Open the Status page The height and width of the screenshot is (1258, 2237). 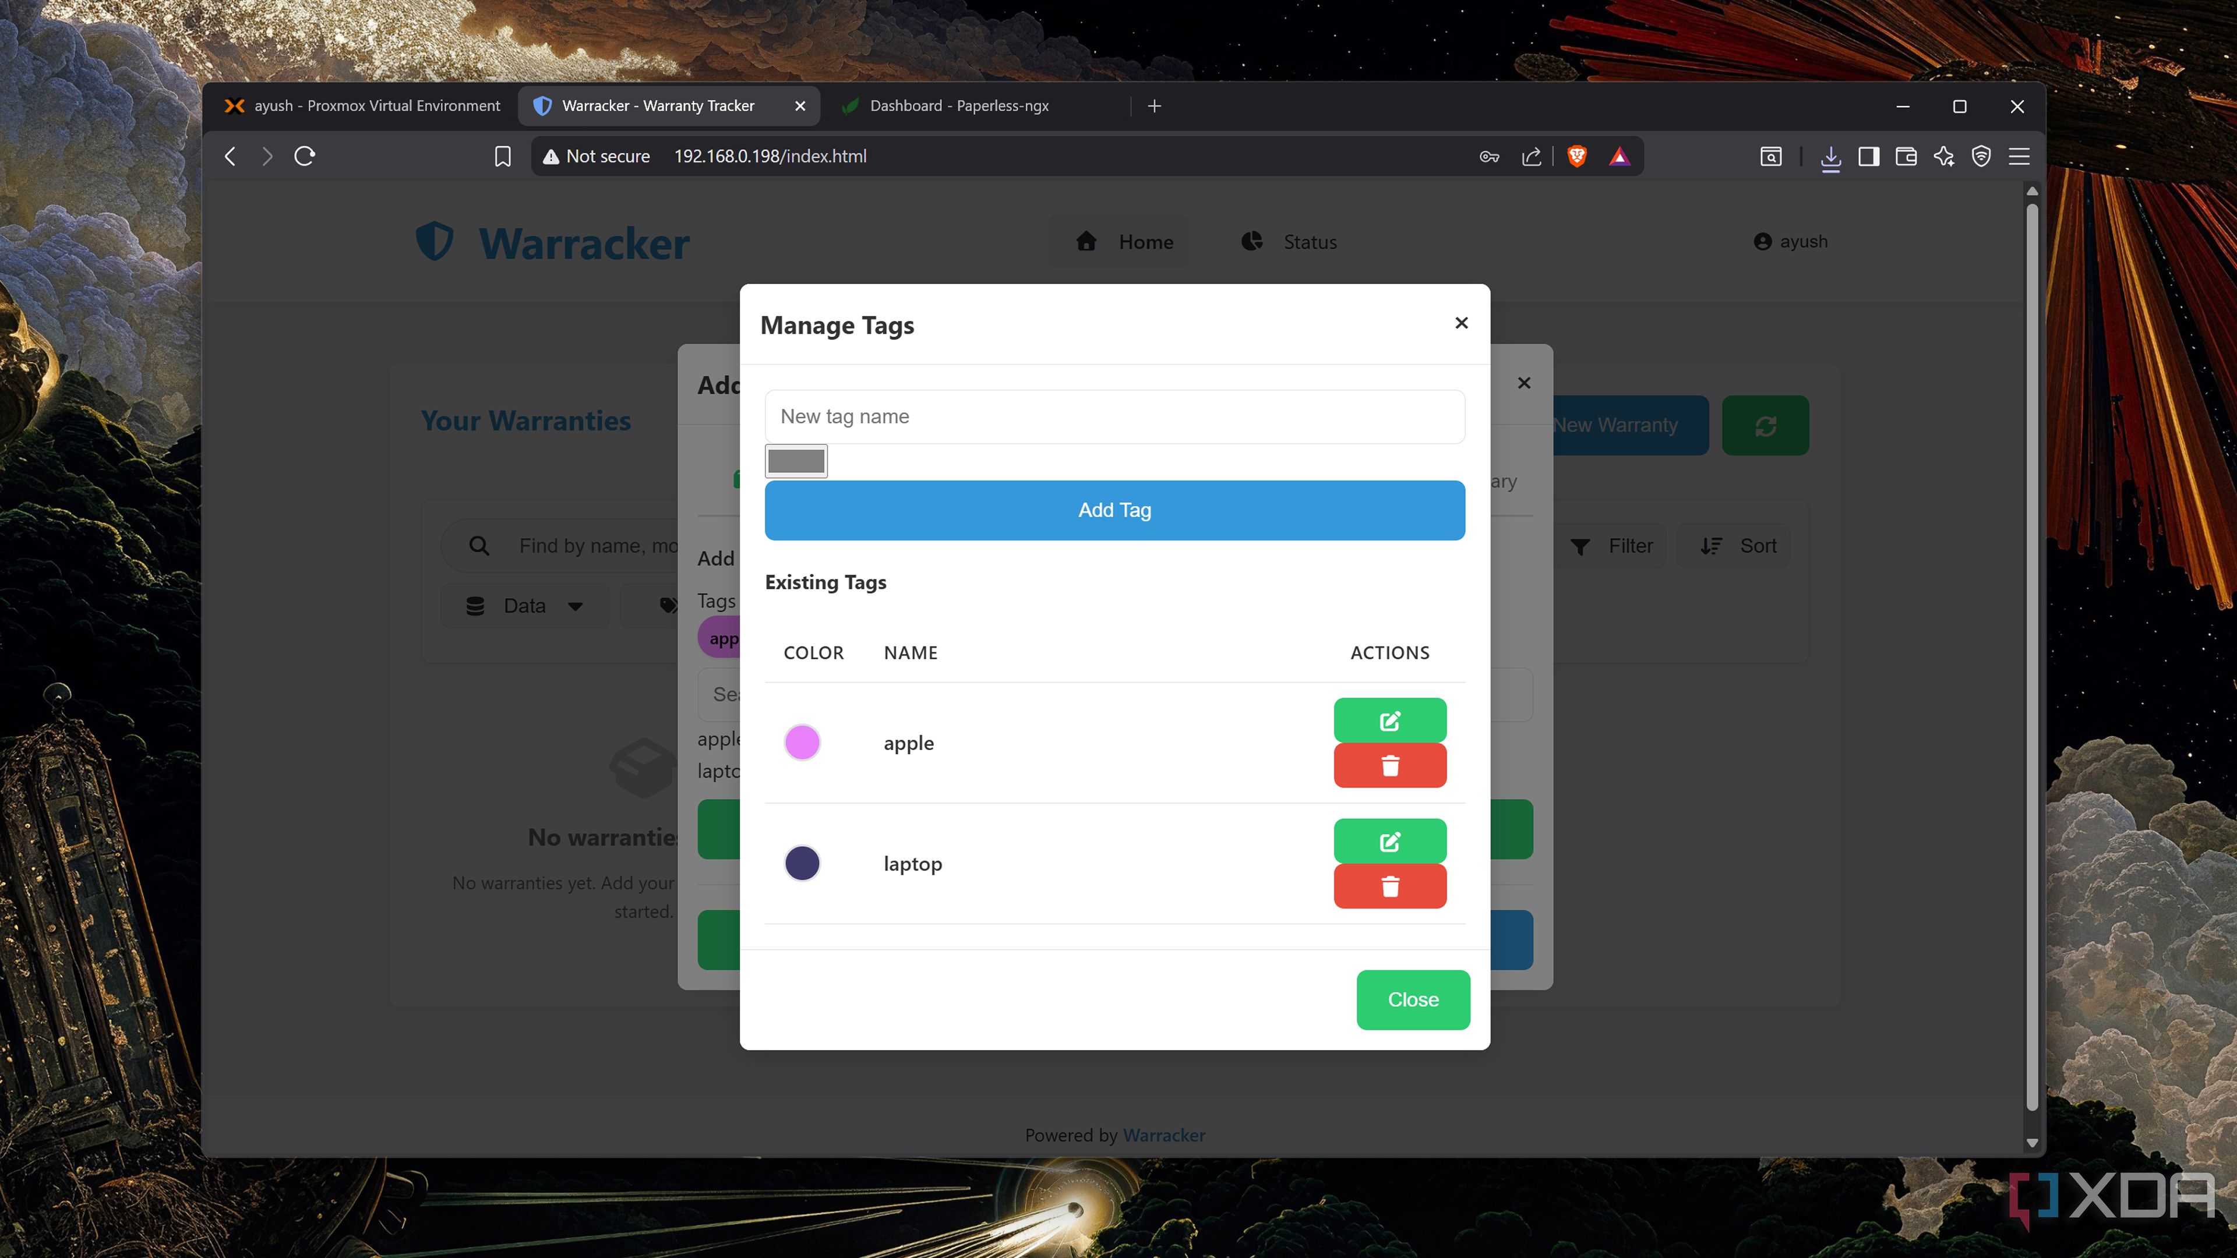pyautogui.click(x=1289, y=241)
